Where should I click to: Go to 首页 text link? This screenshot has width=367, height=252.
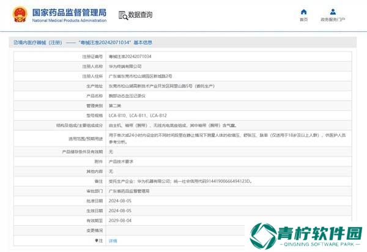pos(304,20)
